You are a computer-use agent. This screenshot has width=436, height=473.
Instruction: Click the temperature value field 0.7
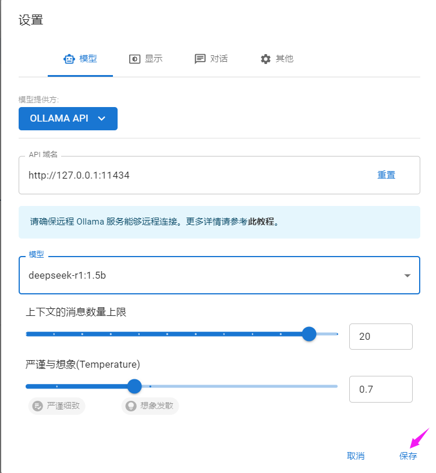(381, 389)
